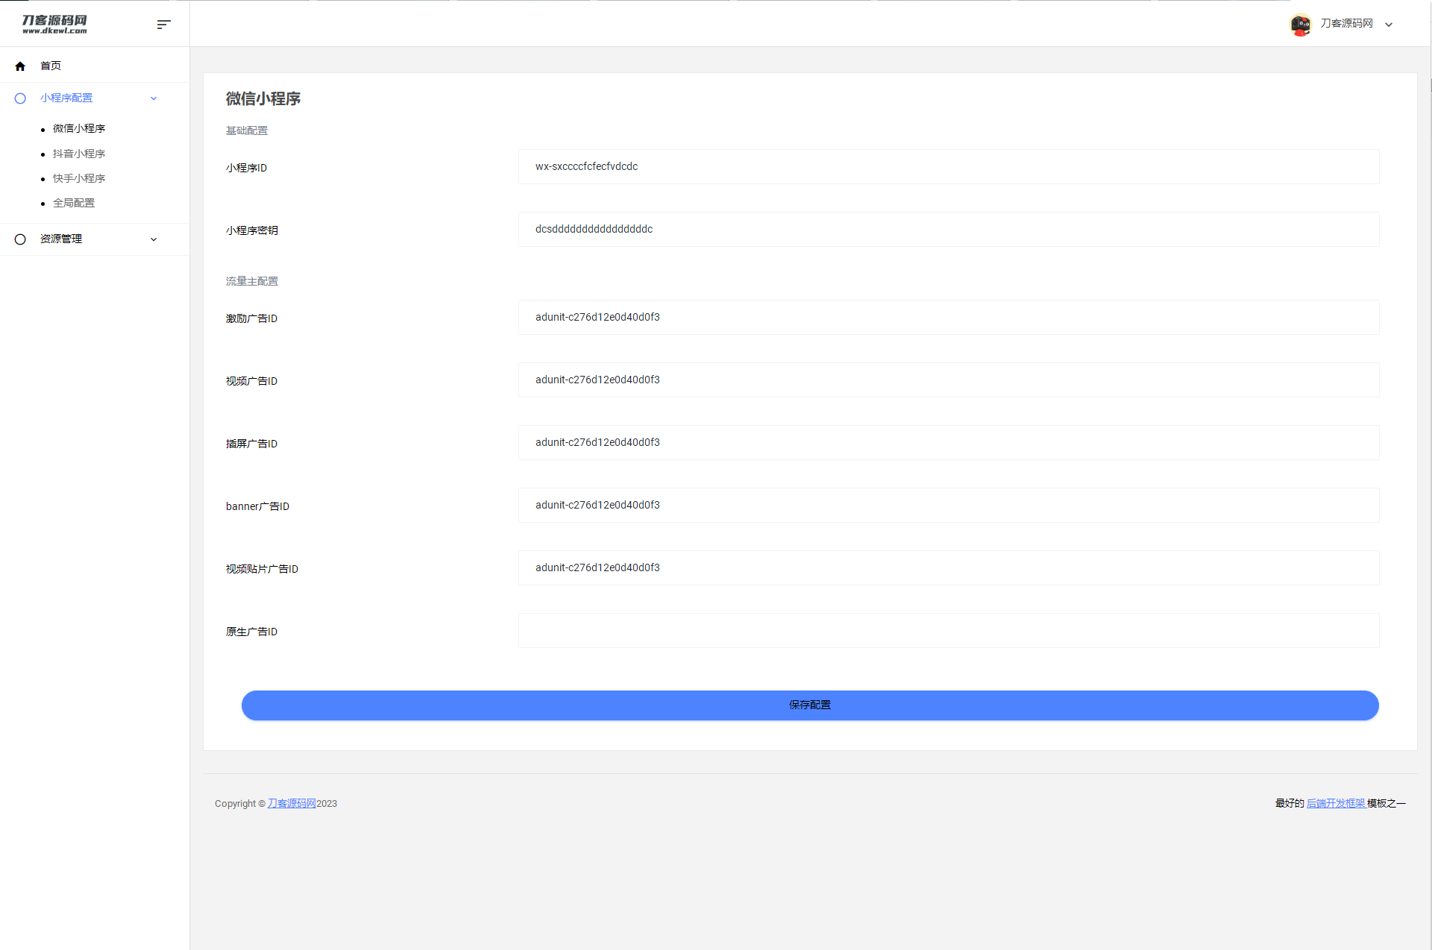Click the home icon beside 首页

point(20,66)
